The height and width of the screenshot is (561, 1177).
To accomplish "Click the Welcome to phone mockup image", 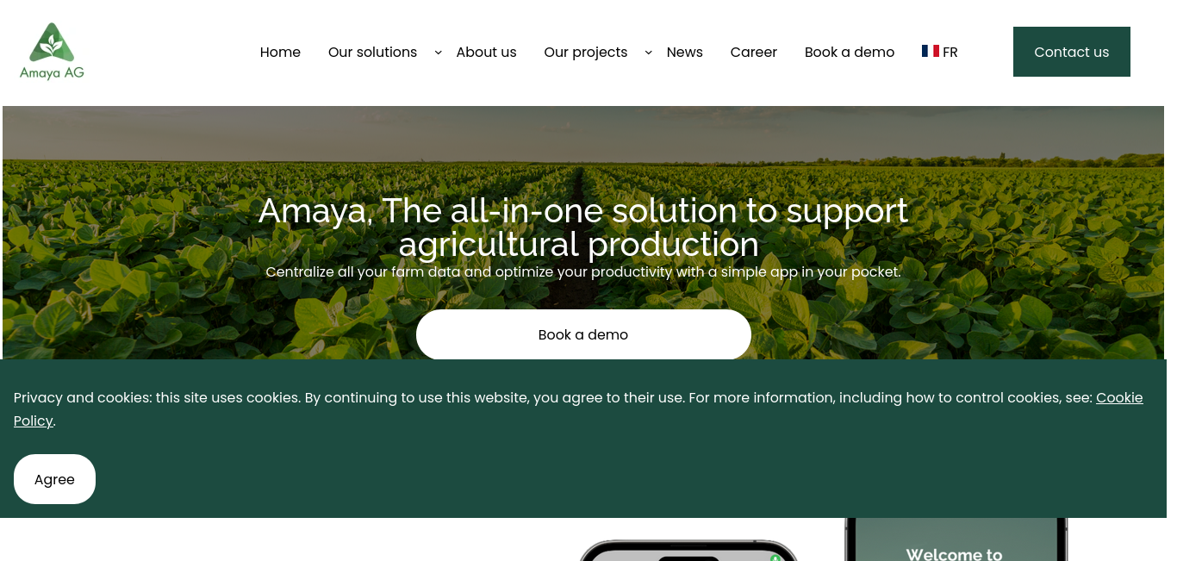I will 956,539.
